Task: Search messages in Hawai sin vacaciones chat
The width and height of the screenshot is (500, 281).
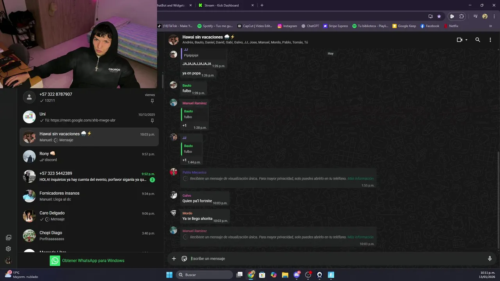Action: pyautogui.click(x=478, y=40)
